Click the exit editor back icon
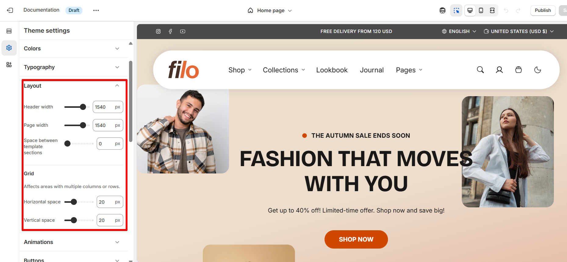The image size is (567, 262). [x=10, y=10]
